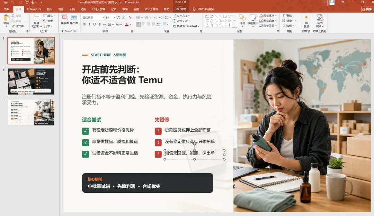Switch to the Slide Show (幻灯片放映) tab
Viewport: 374px width, 216px height.
(98, 9)
